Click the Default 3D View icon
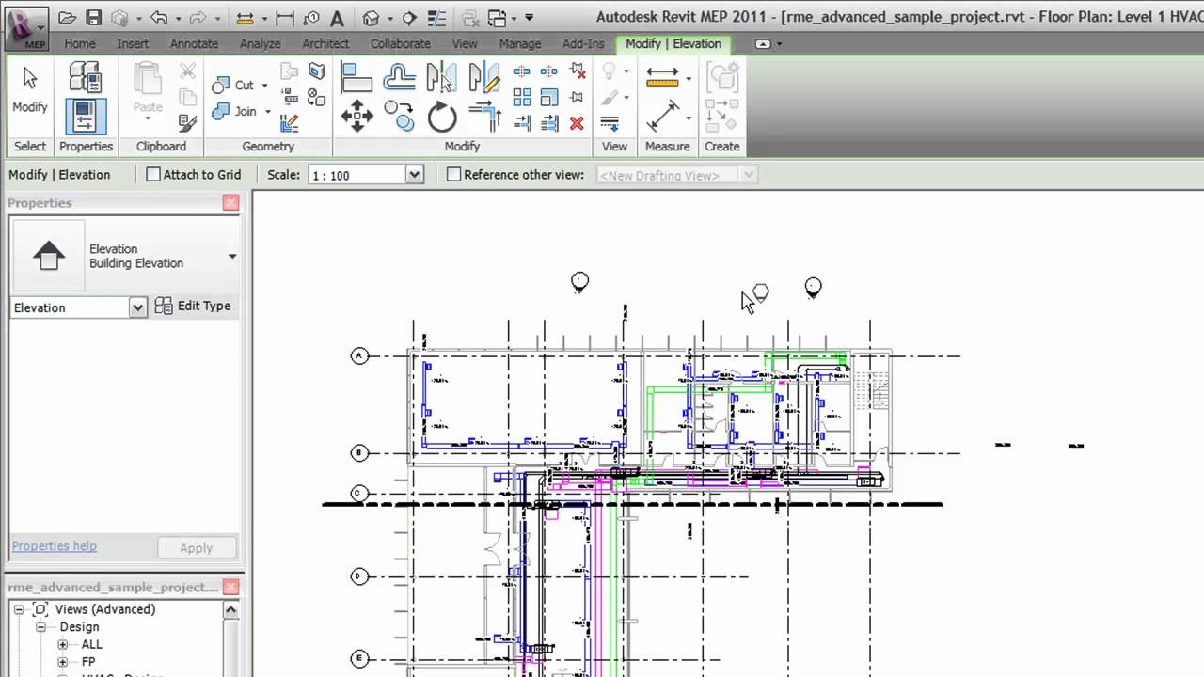 pos(371,18)
